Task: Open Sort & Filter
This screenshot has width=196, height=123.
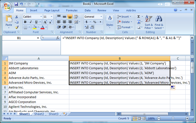Action: [149, 22]
